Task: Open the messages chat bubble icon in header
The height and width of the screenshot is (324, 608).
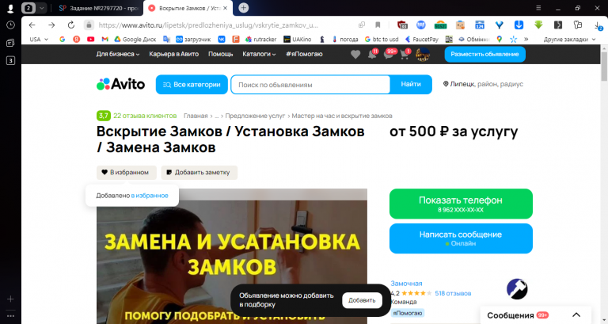Action: tap(389, 55)
